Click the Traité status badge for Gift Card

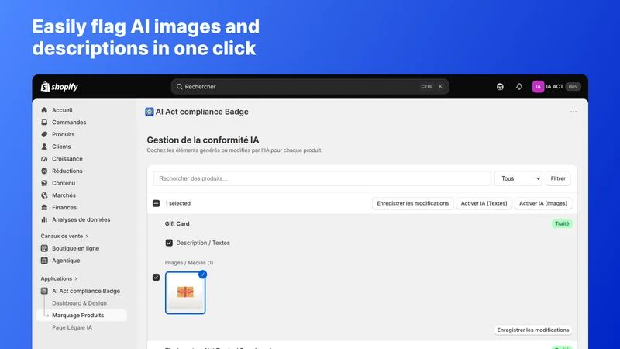[561, 224]
